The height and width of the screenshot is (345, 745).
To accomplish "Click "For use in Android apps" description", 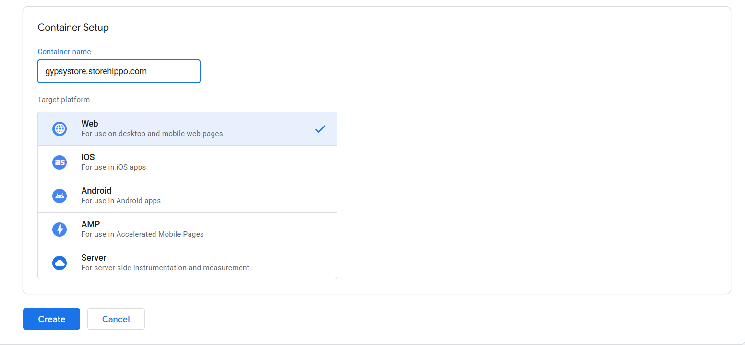I will [121, 201].
